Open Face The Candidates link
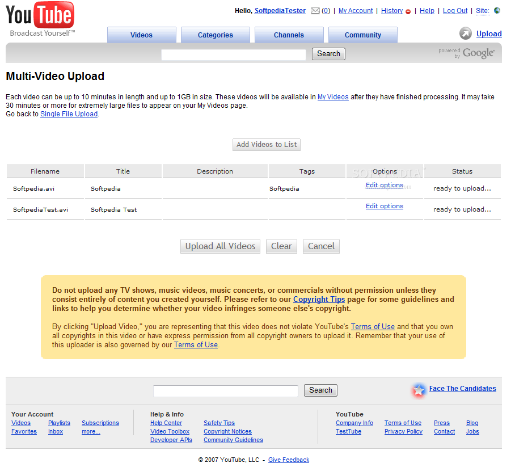Image resolution: width=515 pixels, height=467 pixels. point(462,389)
